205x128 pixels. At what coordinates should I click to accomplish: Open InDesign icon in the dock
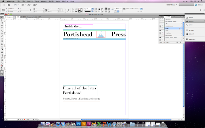click(x=89, y=124)
